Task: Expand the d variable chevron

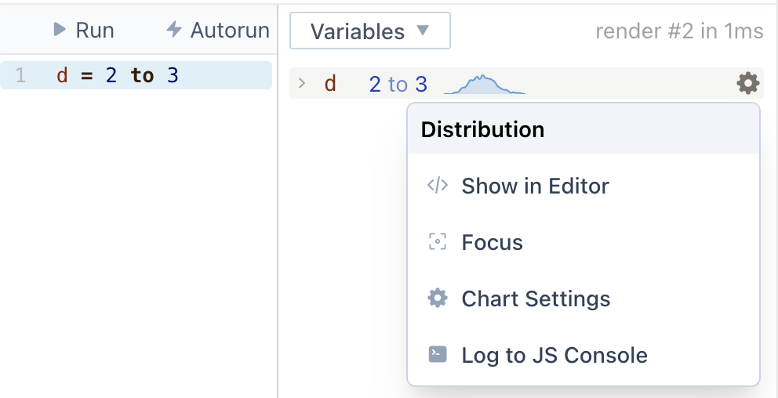Action: [302, 83]
